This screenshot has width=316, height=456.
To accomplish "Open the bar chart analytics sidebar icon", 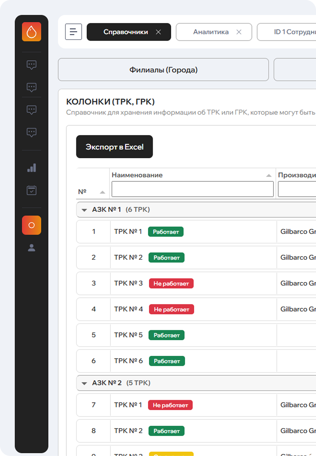I will (31, 168).
